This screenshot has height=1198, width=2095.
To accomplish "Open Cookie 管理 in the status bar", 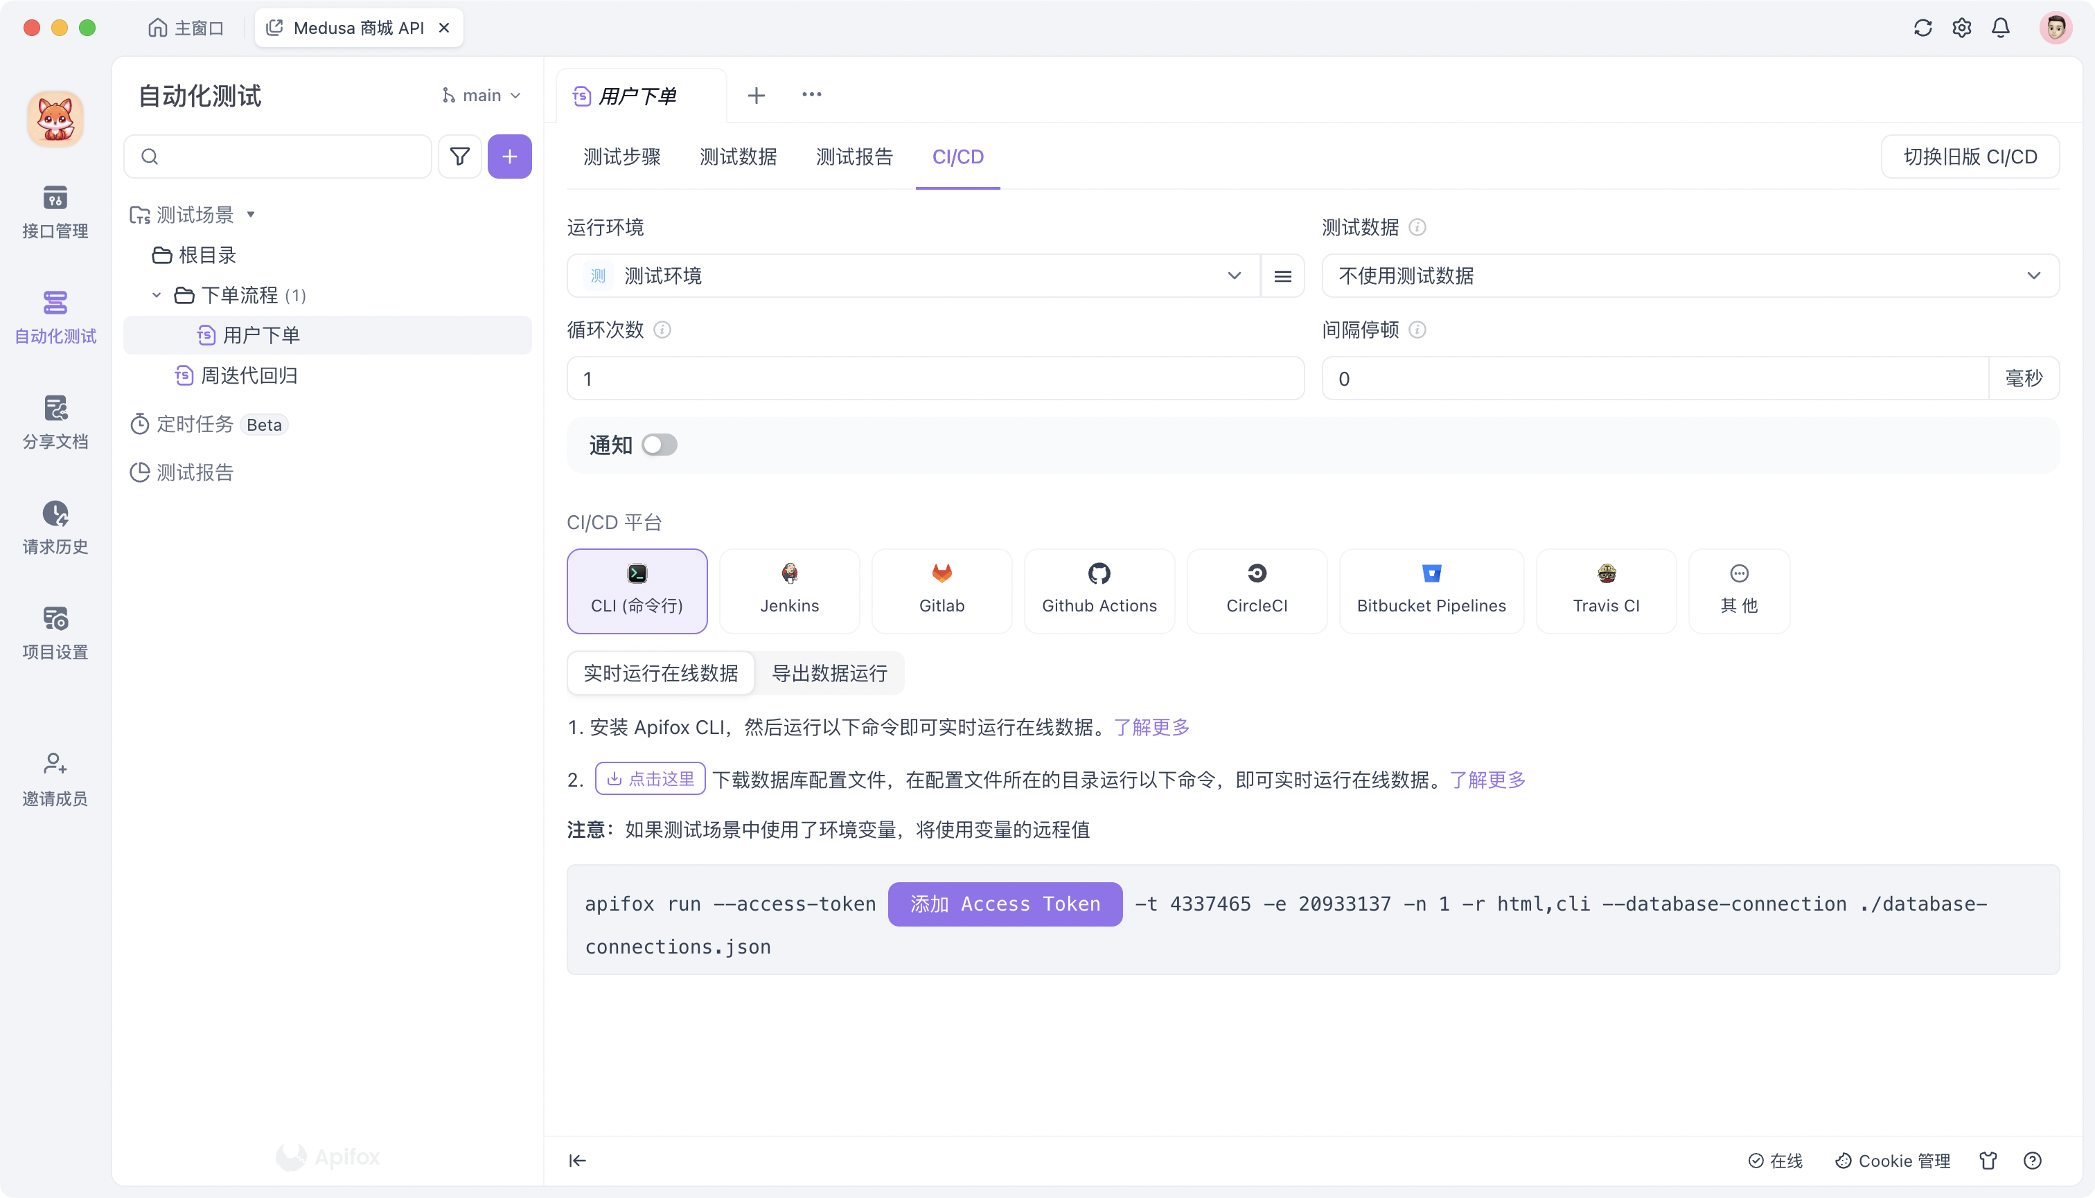I will (1893, 1160).
